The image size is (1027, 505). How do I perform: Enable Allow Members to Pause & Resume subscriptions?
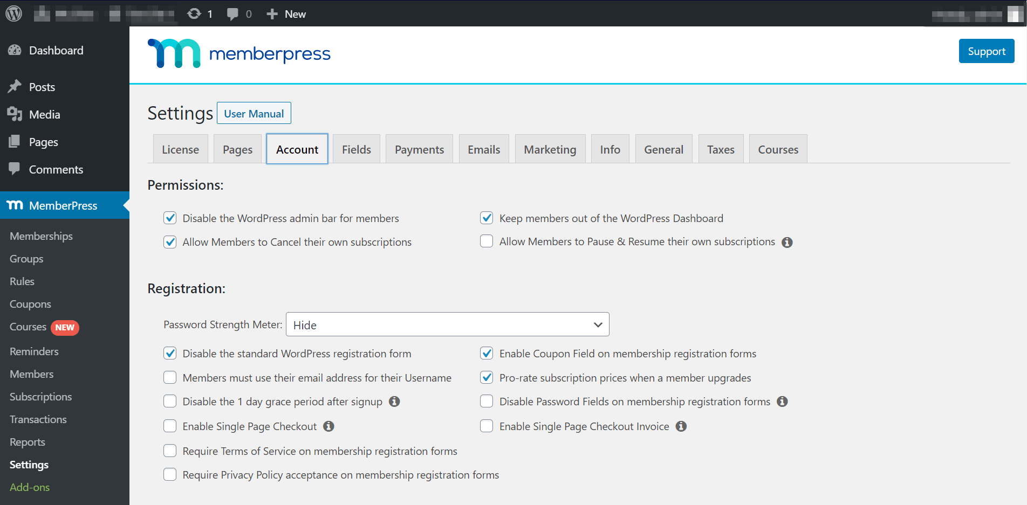(x=487, y=241)
